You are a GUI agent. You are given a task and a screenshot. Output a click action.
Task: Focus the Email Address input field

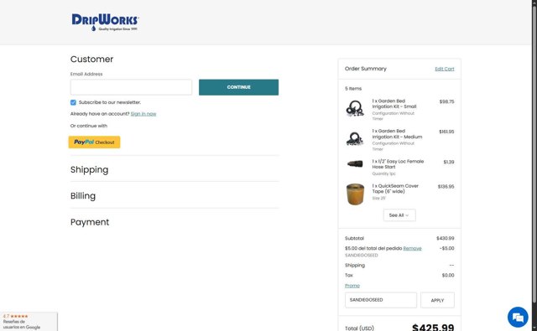click(131, 87)
